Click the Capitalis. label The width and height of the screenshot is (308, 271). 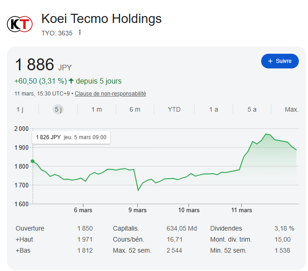[126, 228]
